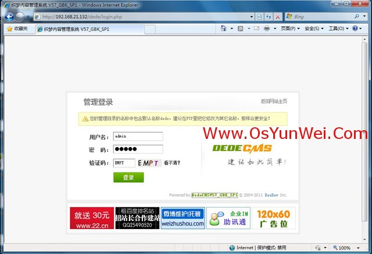Viewport: 372px width, 254px height.
Task: Click the DesDev link in footer
Action: pos(271,195)
